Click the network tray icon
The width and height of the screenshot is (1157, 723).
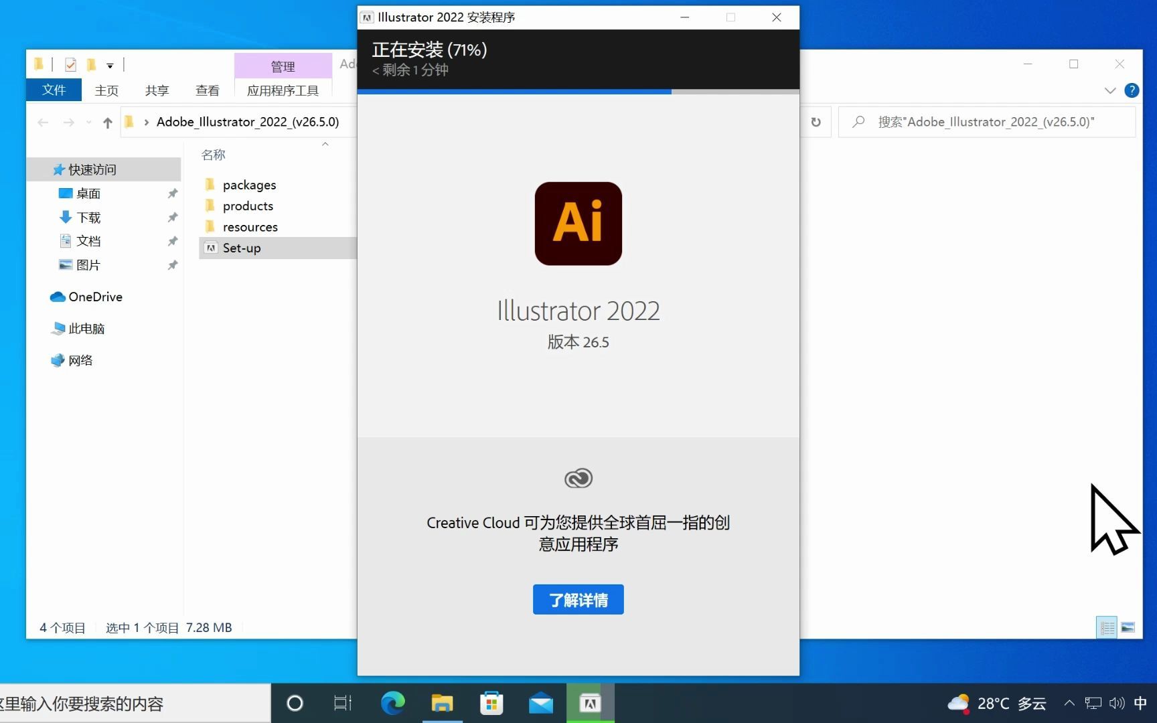point(1093,704)
